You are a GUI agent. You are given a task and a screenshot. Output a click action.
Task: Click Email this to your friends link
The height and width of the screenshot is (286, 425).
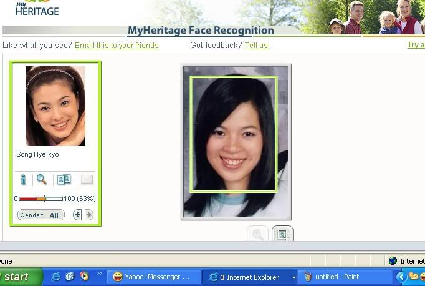click(x=117, y=46)
